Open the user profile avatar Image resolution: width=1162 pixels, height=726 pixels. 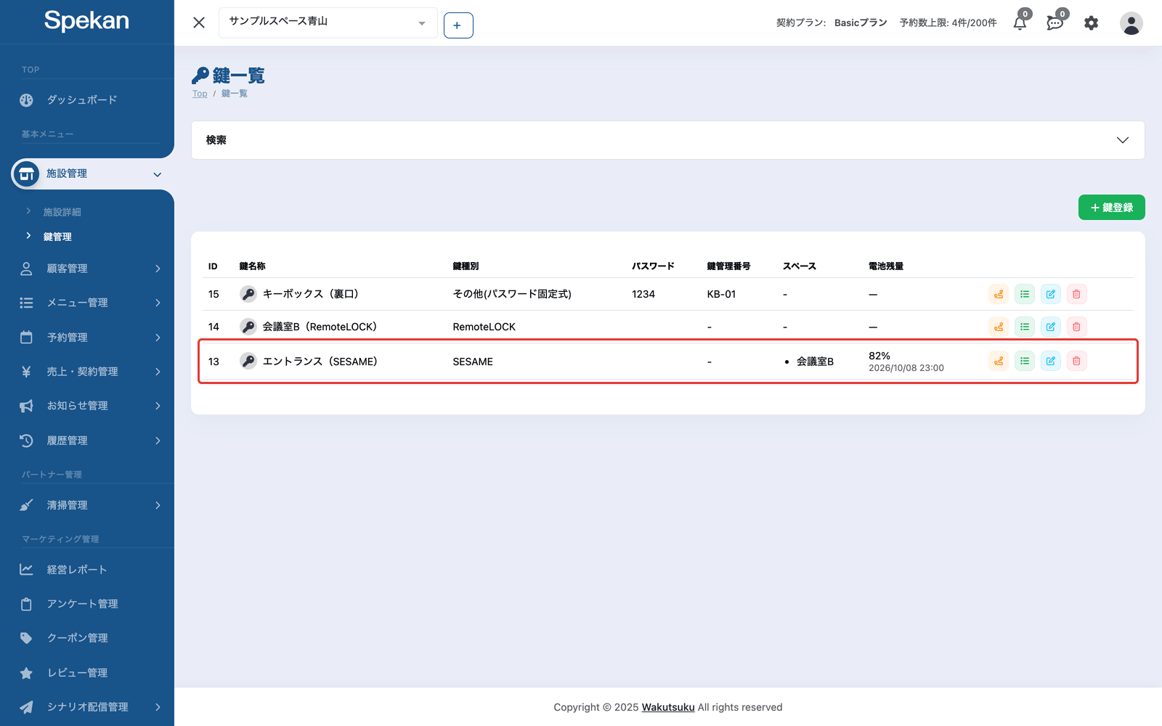click(x=1131, y=23)
